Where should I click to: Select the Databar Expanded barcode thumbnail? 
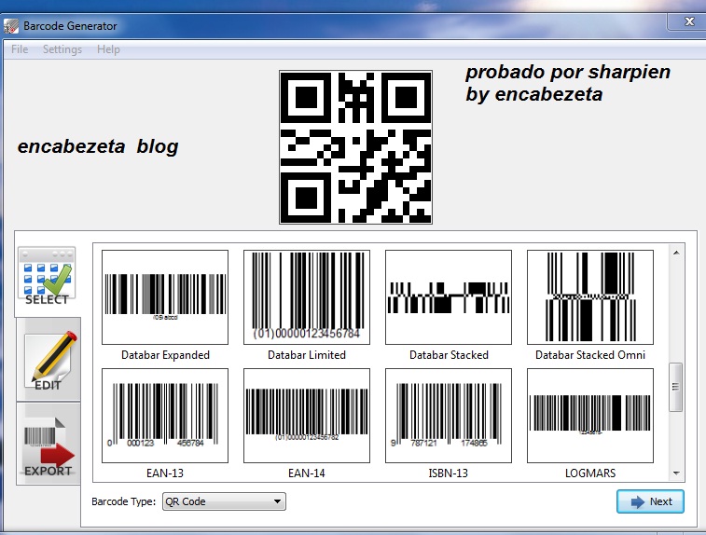click(x=165, y=297)
